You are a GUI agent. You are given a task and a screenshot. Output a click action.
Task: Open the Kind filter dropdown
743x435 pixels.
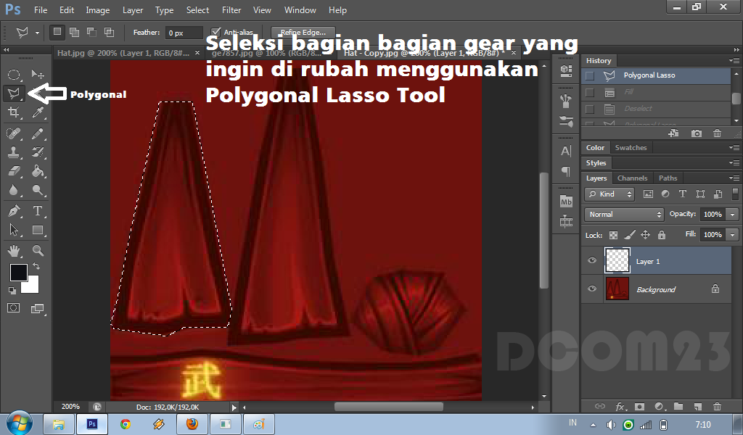coord(609,194)
